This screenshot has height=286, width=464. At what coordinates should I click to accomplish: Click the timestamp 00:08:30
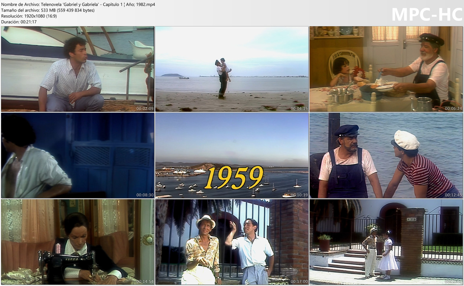click(145, 195)
